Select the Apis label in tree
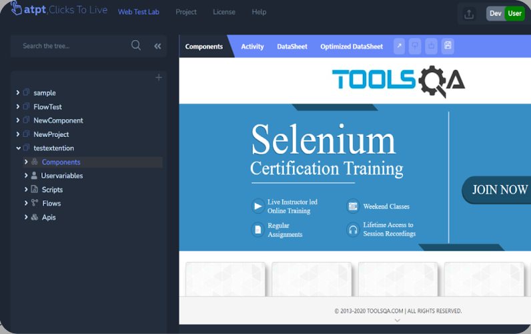The image size is (531, 334). (49, 217)
